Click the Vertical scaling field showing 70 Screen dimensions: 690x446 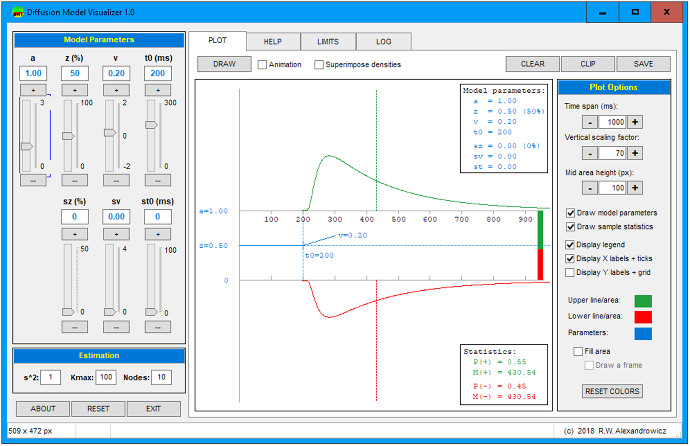[613, 153]
